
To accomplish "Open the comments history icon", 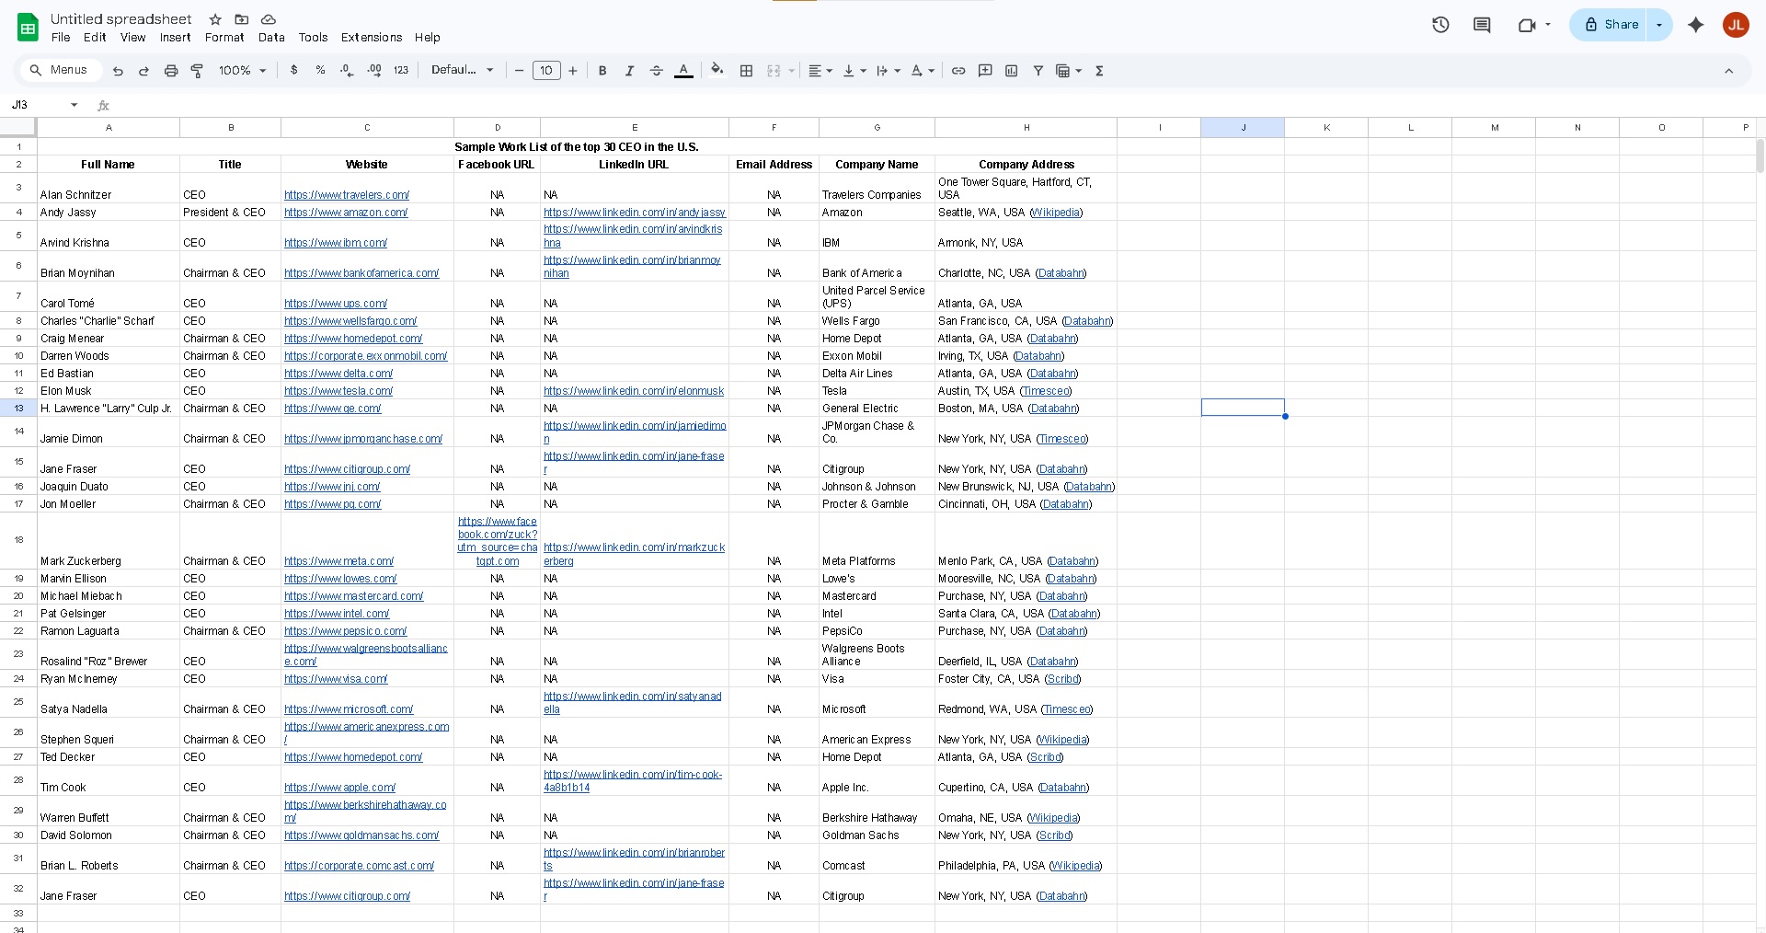I will [1482, 25].
